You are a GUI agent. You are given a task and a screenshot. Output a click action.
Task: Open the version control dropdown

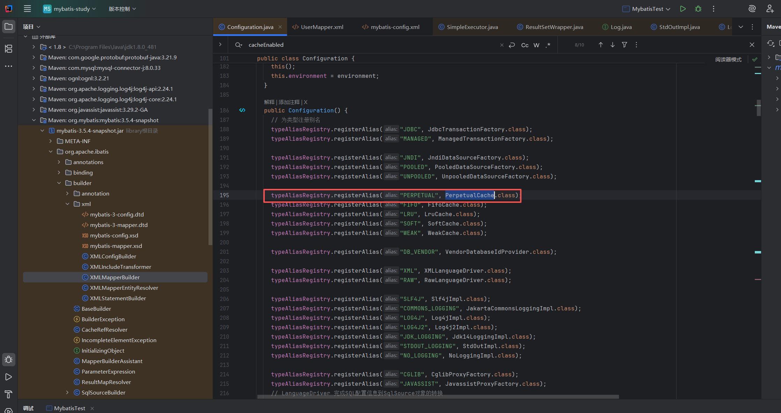(x=122, y=9)
